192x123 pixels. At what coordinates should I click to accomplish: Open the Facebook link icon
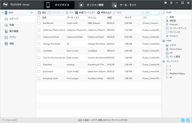coord(183,120)
